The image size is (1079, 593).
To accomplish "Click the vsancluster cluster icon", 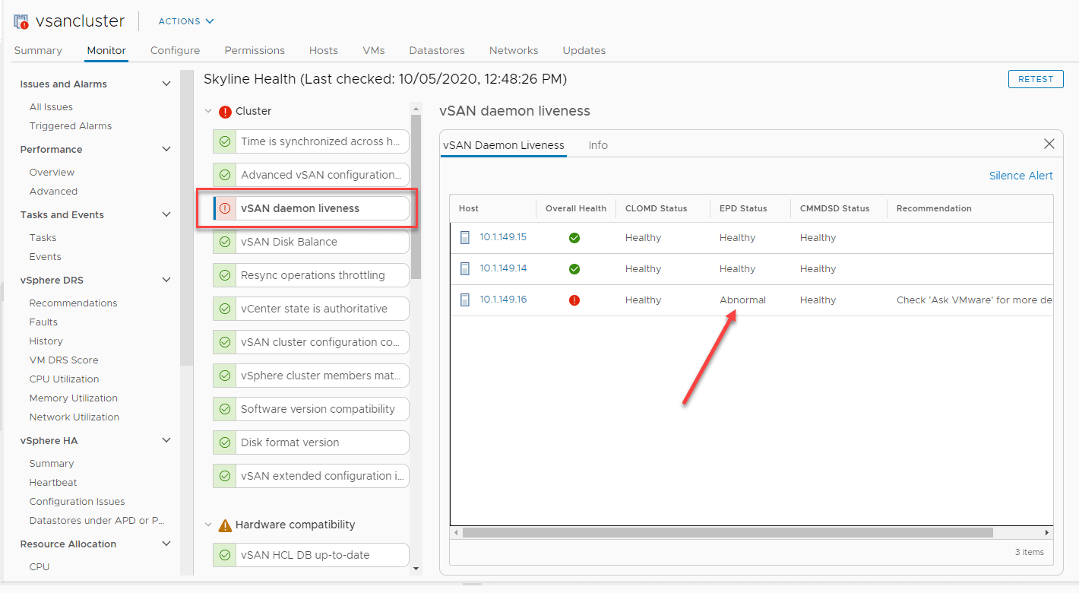I will (x=21, y=21).
